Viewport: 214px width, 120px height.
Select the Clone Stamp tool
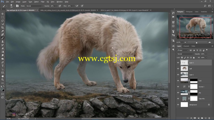pos(3,42)
